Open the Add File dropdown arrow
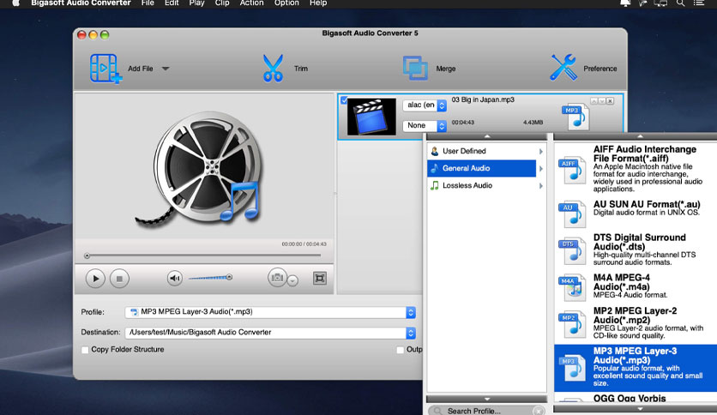The image size is (717, 415). click(x=166, y=69)
